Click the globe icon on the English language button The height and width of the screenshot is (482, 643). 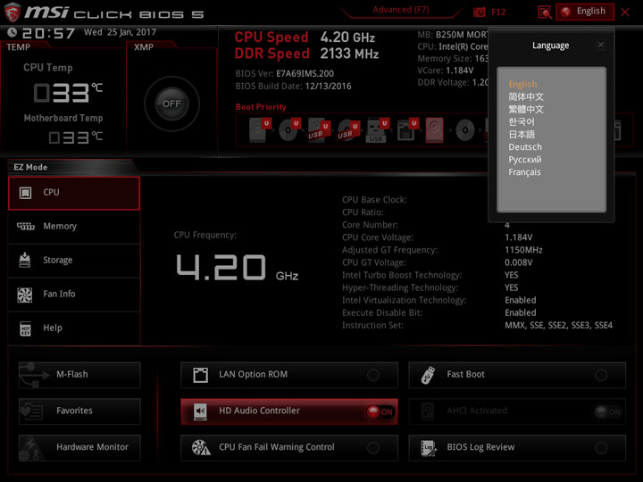pyautogui.click(x=566, y=12)
